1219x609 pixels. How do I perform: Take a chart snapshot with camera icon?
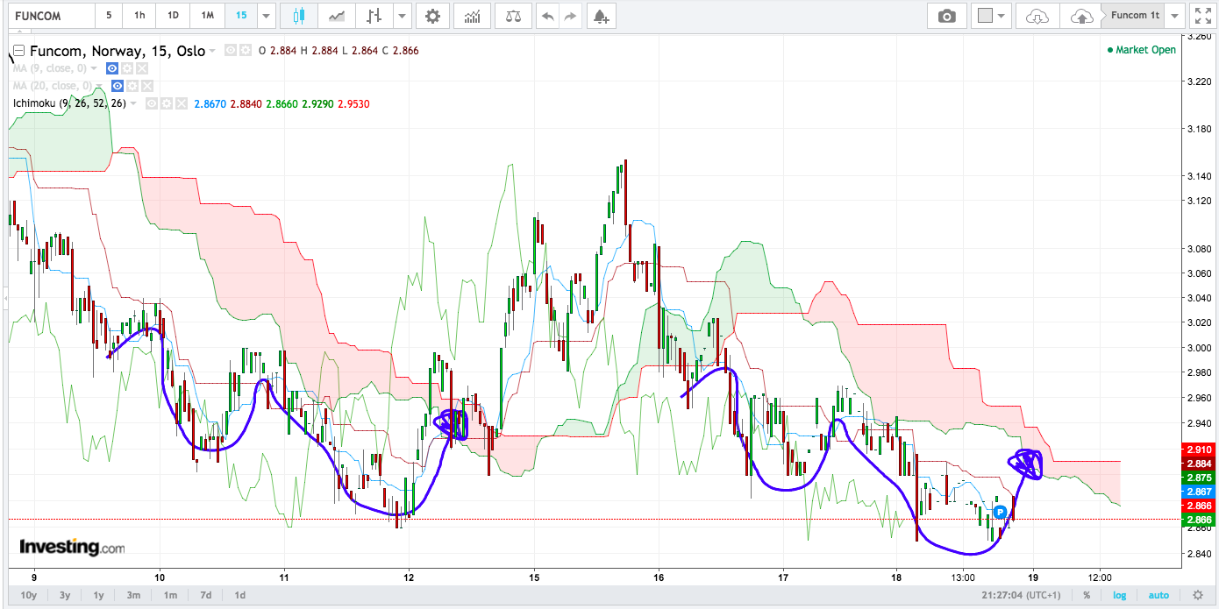point(947,15)
